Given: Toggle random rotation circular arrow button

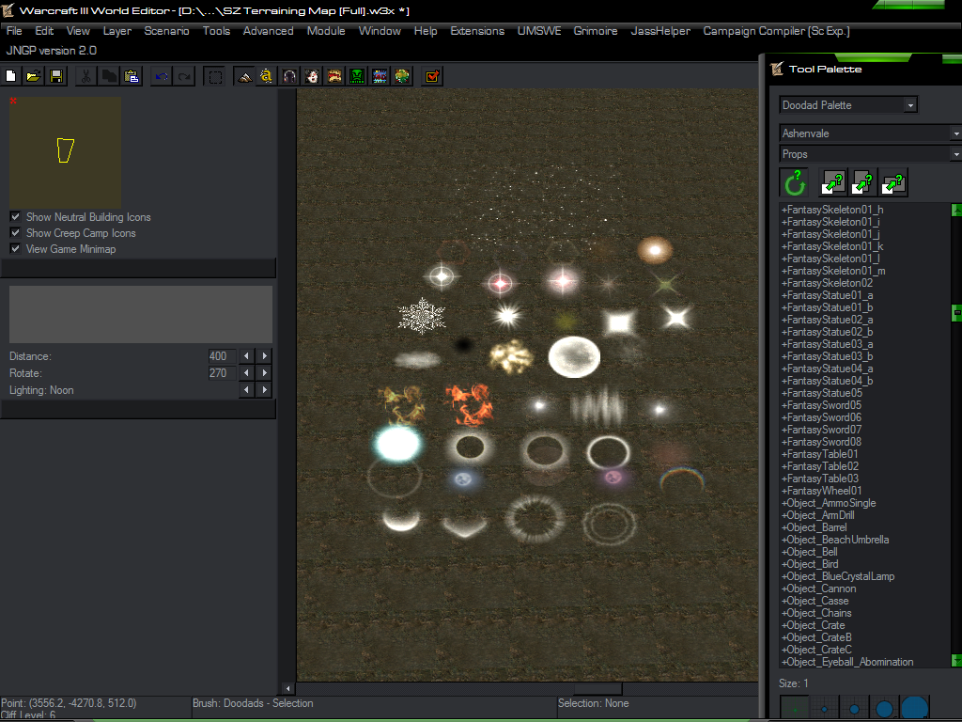Looking at the screenshot, I should pos(795,182).
